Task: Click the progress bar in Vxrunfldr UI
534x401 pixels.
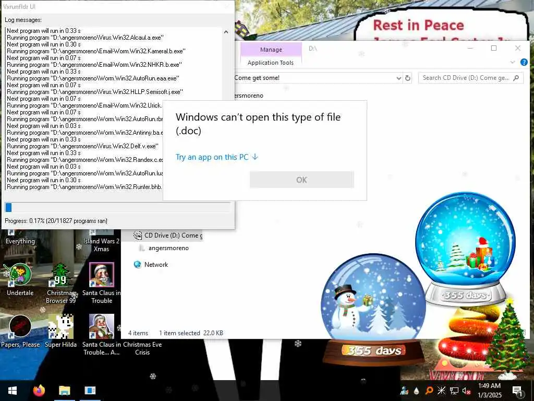Action: (117, 207)
